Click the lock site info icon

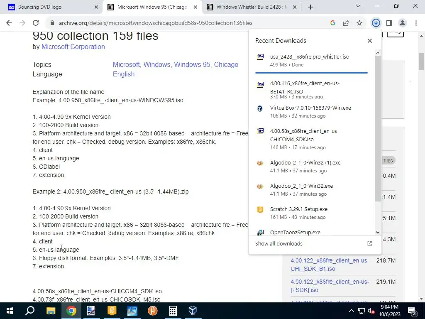pyautogui.click(x=52, y=23)
